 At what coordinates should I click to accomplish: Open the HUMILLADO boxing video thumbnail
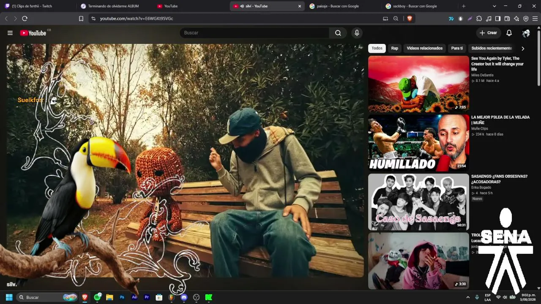pyautogui.click(x=418, y=143)
